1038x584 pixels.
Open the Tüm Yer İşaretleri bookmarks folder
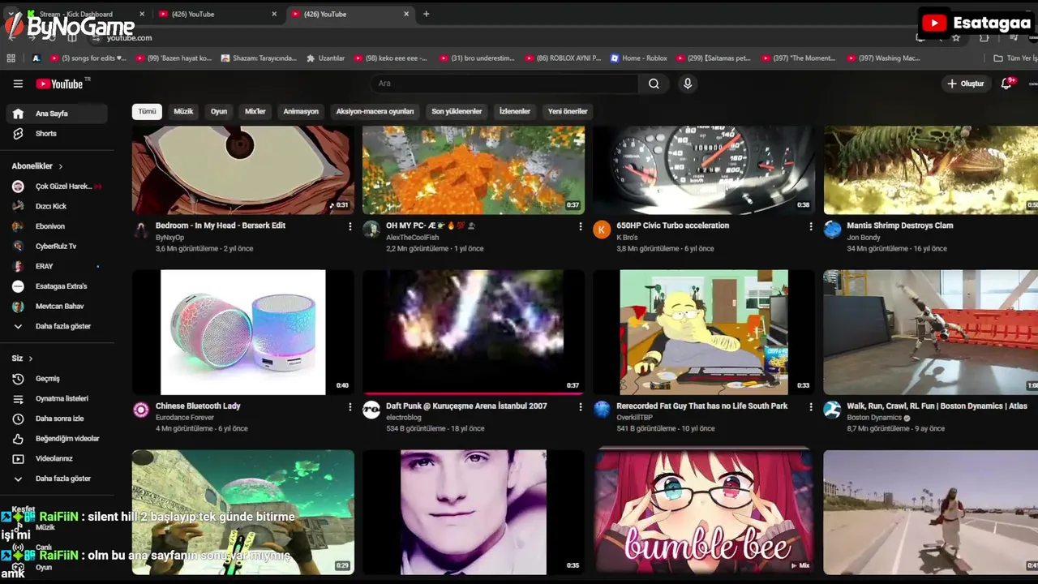[1015, 58]
